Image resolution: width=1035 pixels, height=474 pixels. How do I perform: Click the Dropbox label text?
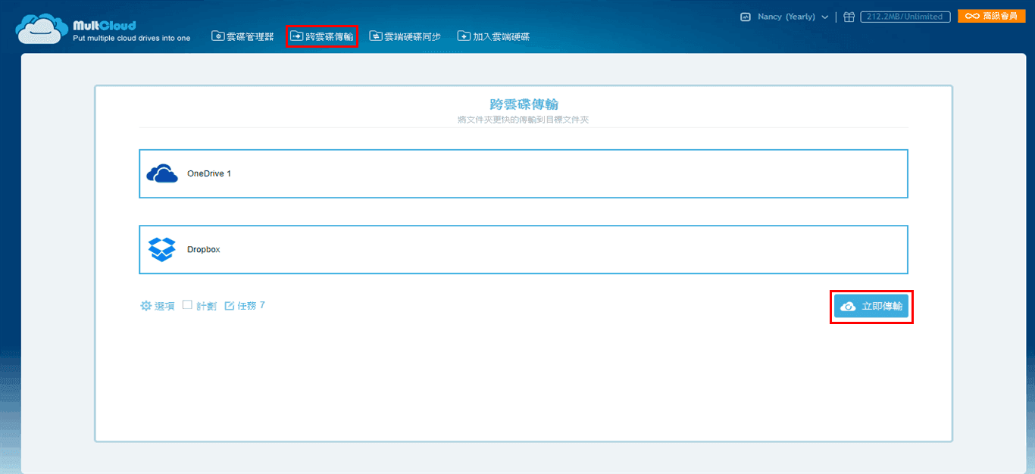[x=203, y=249]
